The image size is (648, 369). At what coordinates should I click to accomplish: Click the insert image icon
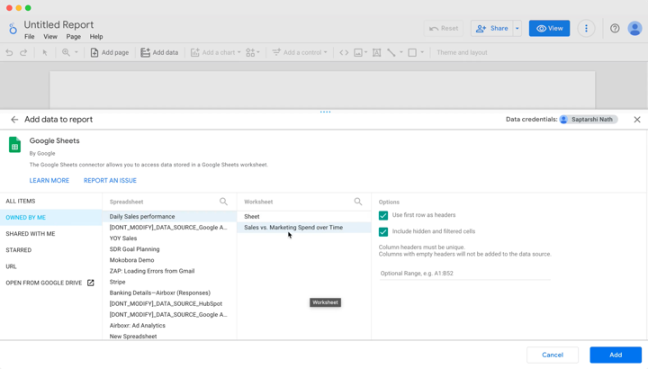click(x=358, y=52)
